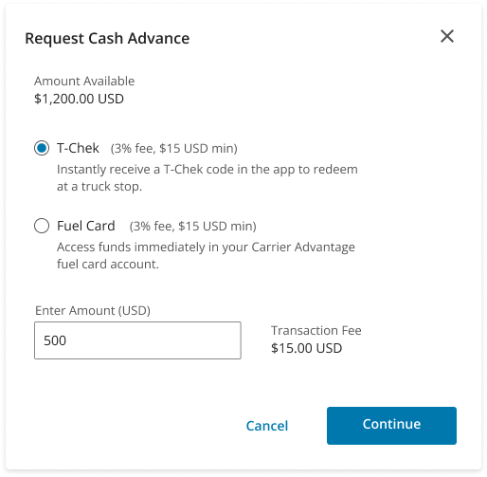487x477 pixels.
Task: Click the Request Cash Advance title
Action: [107, 38]
